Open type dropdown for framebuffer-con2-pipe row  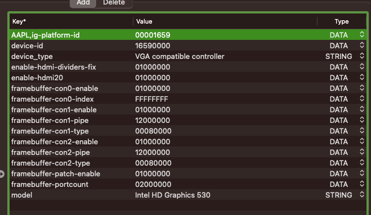(362, 152)
